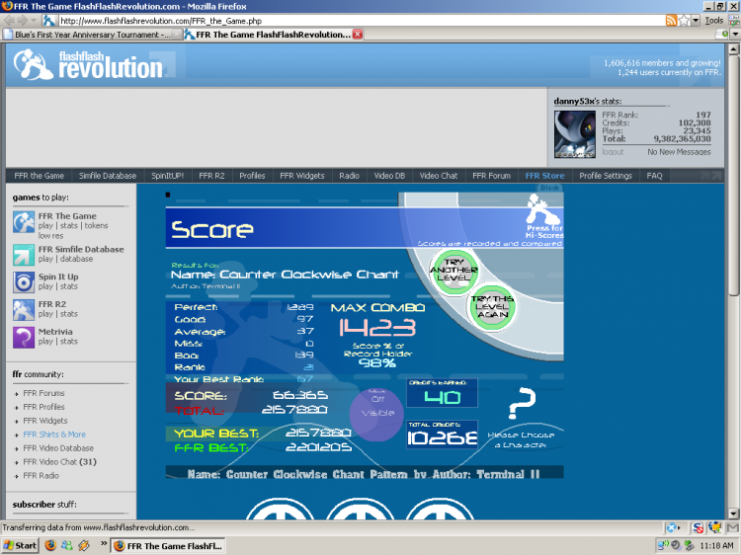The width and height of the screenshot is (741, 555).
Task: Click the low res link
Action: click(50, 235)
